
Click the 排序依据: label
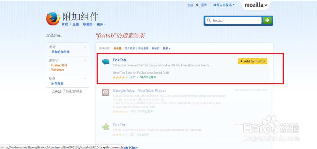pos(105,49)
